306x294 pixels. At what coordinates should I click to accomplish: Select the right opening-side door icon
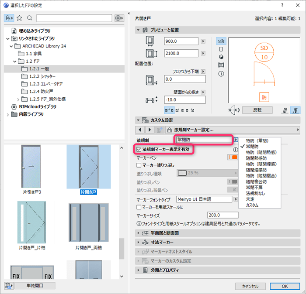point(295,110)
